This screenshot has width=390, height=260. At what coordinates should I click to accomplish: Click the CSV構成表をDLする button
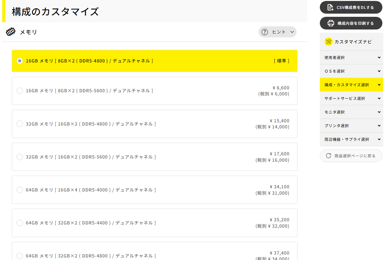[x=351, y=7]
